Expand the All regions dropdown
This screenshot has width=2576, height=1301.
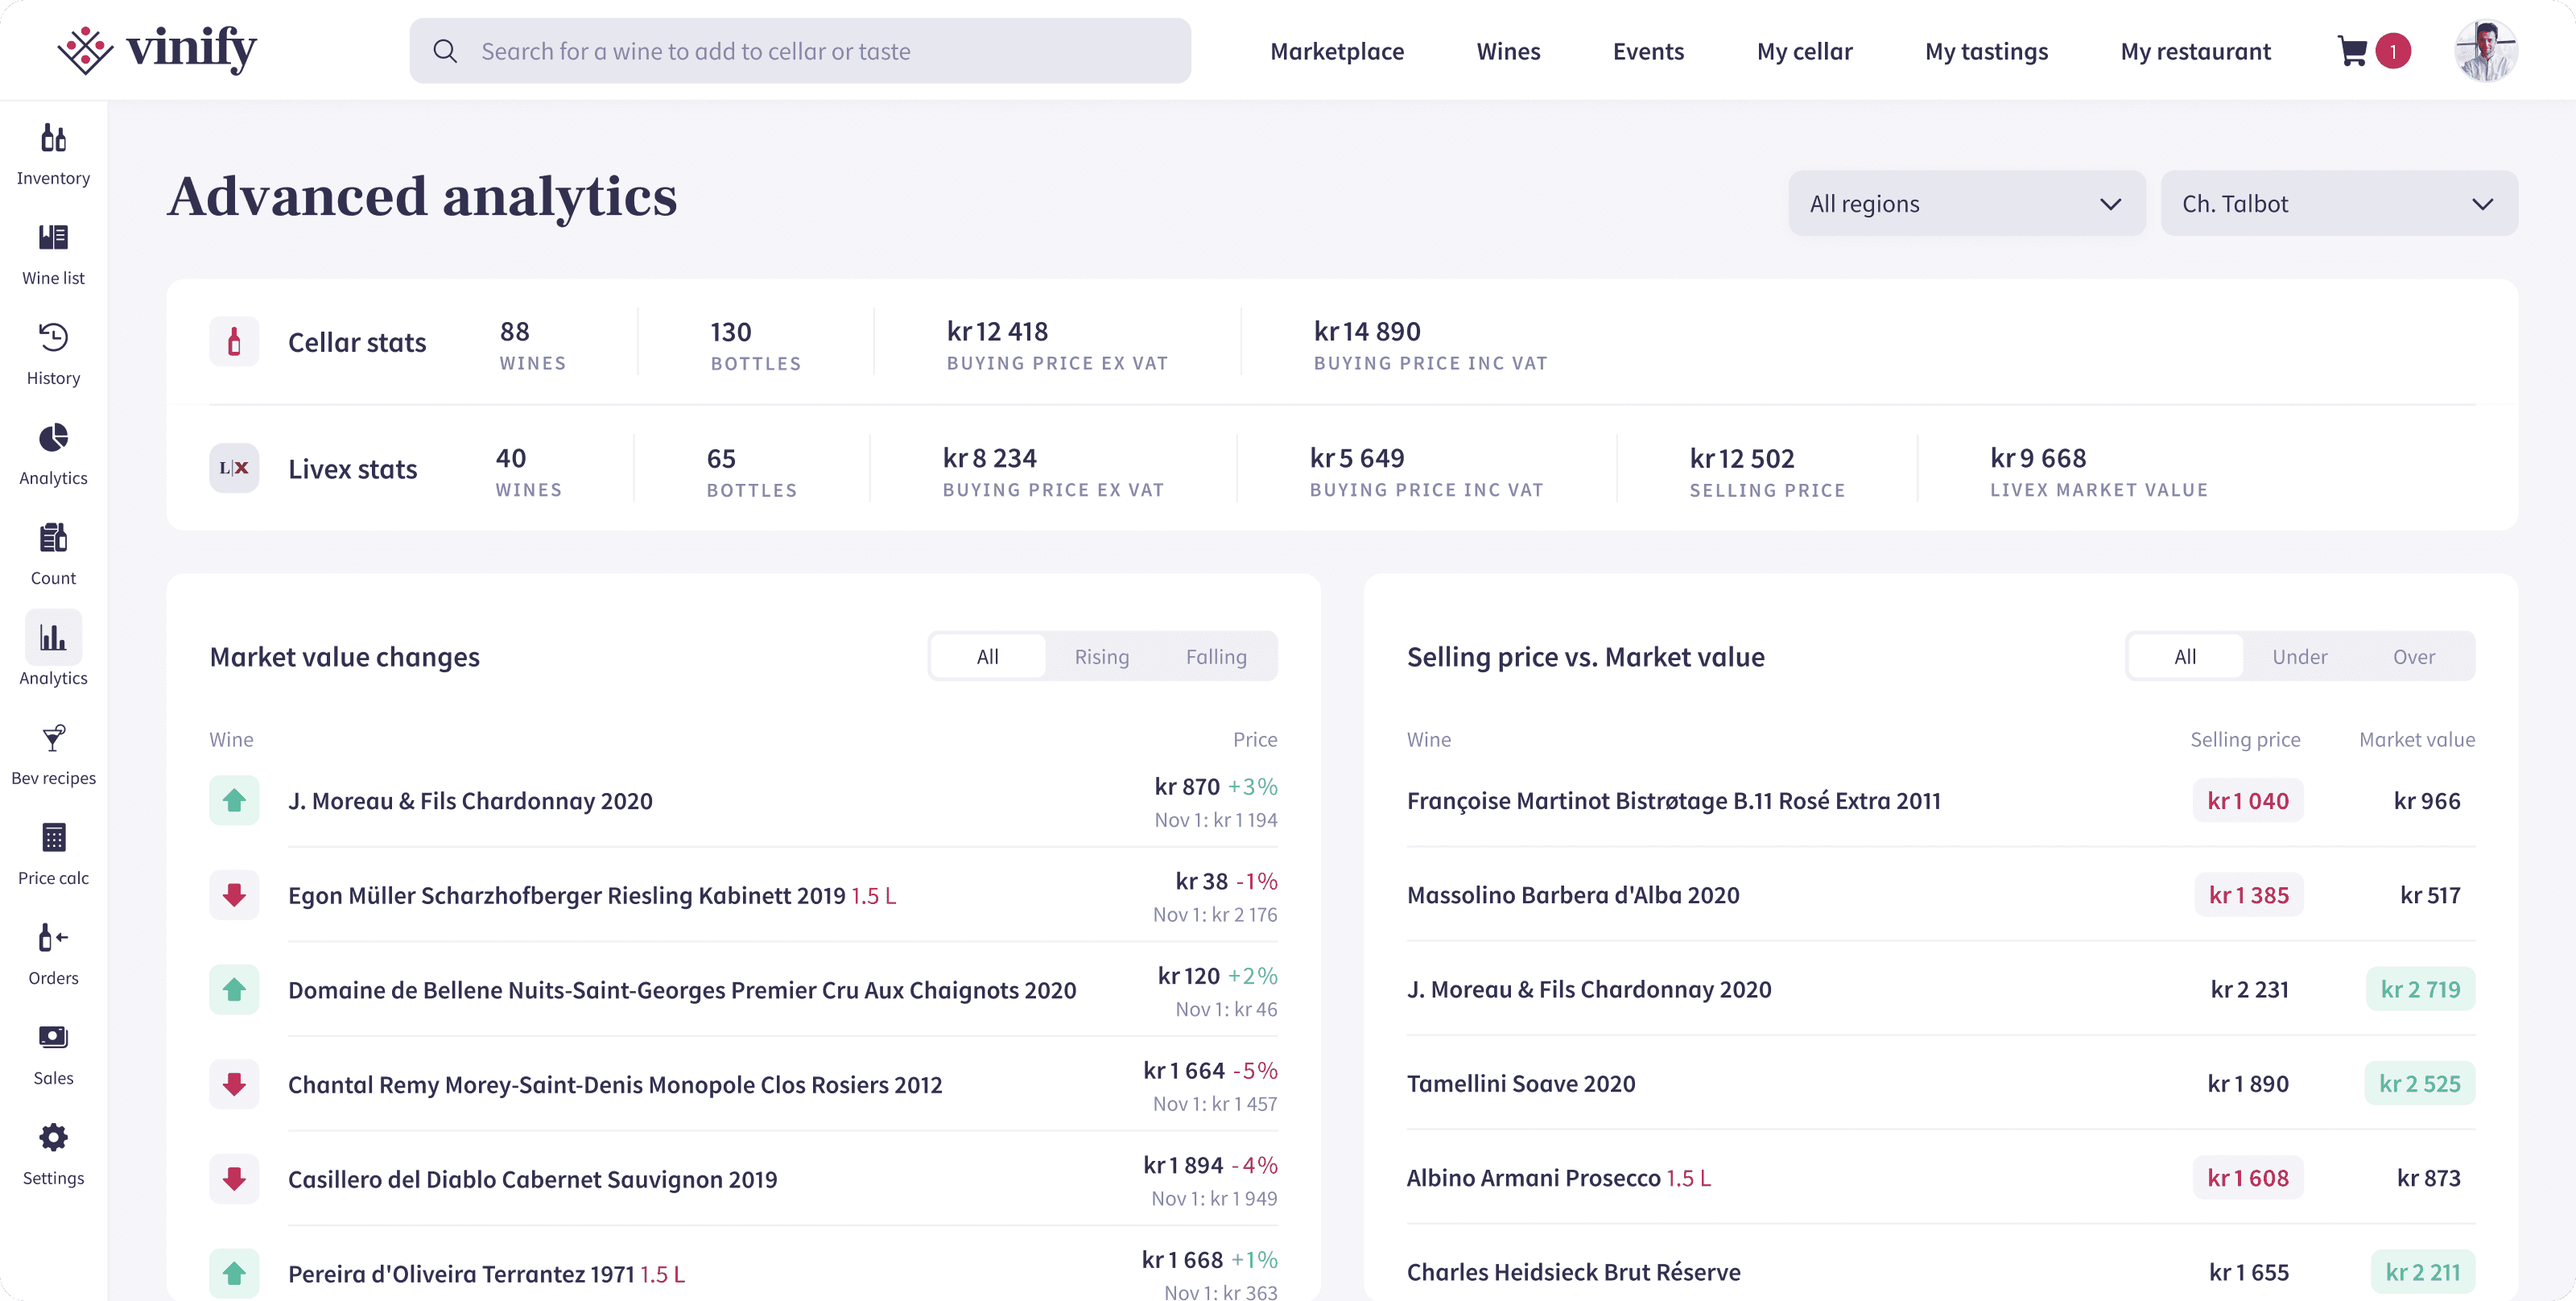coord(1966,203)
